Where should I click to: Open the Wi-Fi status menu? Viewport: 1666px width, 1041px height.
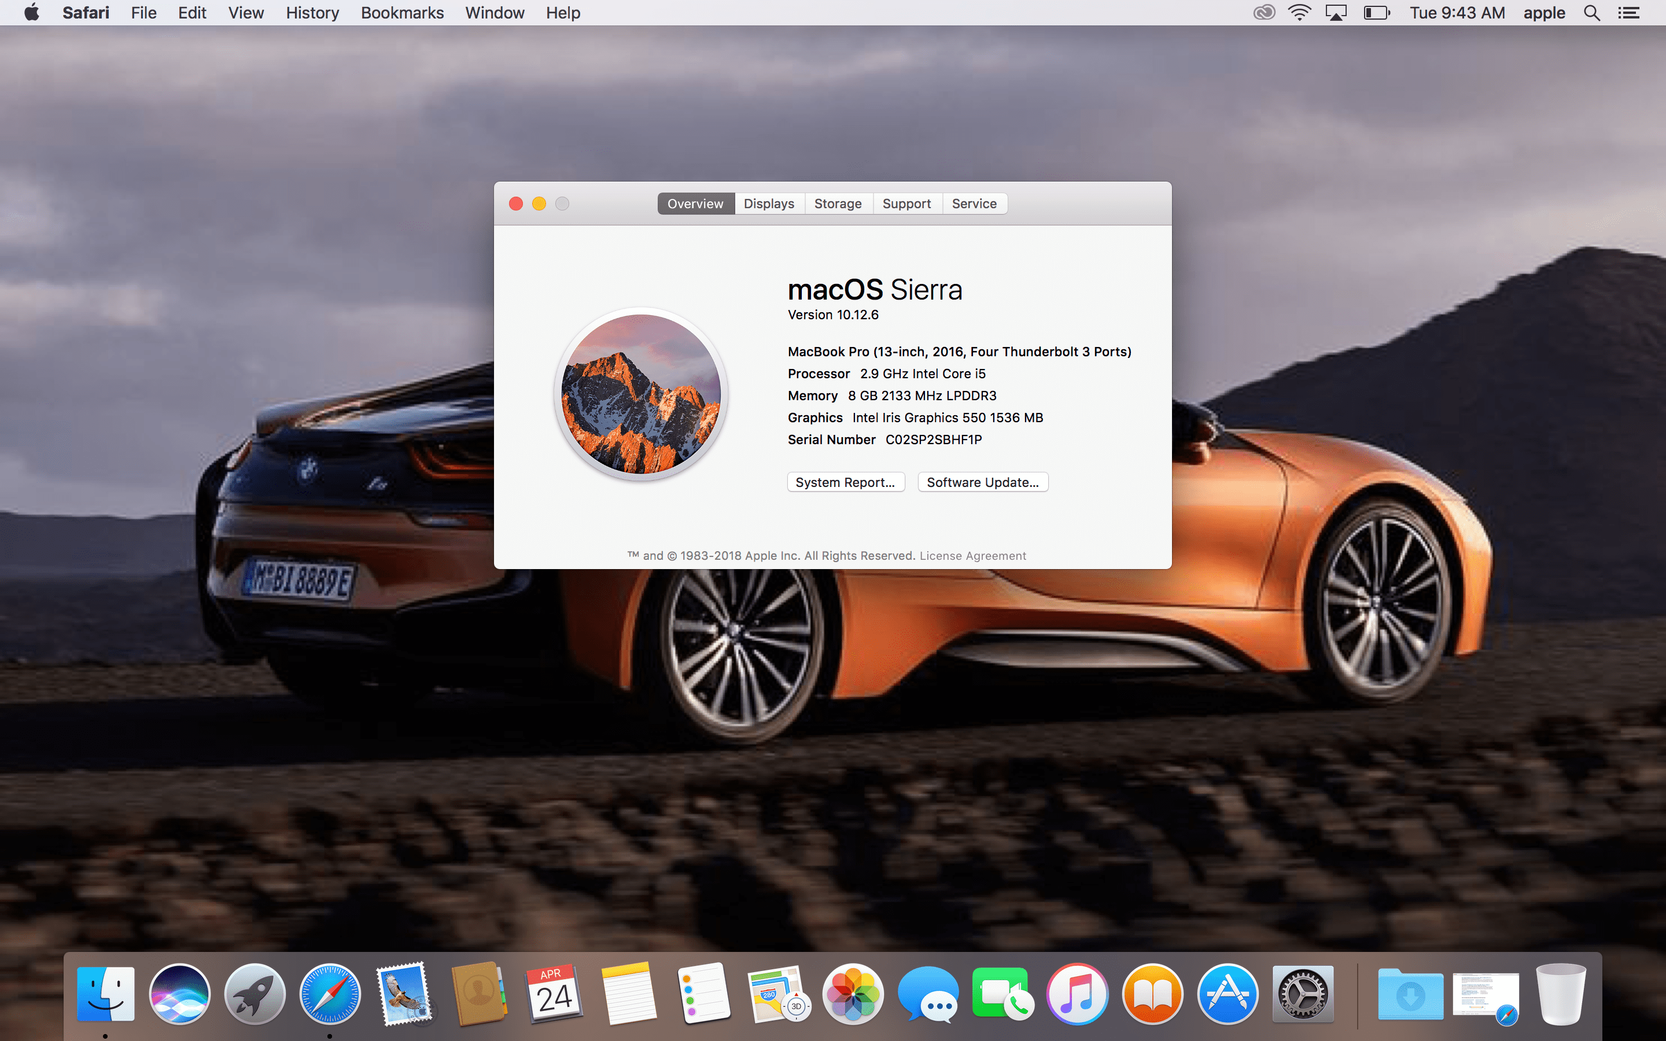click(x=1300, y=13)
